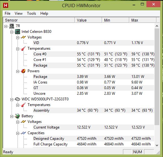Click the 12.523 V max voltage value

point(138,127)
